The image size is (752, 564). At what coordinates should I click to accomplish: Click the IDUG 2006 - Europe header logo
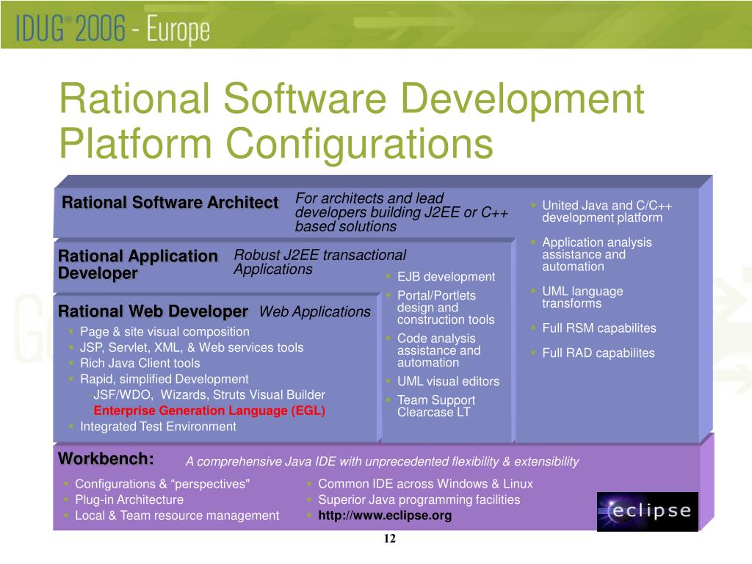click(112, 29)
